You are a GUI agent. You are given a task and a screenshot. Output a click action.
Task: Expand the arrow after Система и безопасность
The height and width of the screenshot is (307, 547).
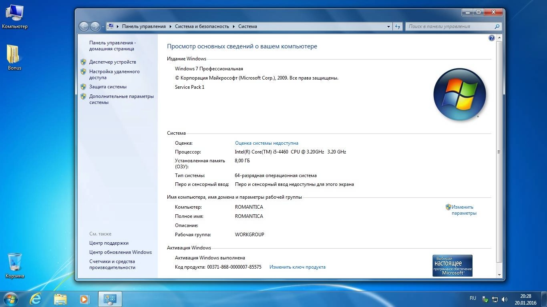tap(233, 26)
